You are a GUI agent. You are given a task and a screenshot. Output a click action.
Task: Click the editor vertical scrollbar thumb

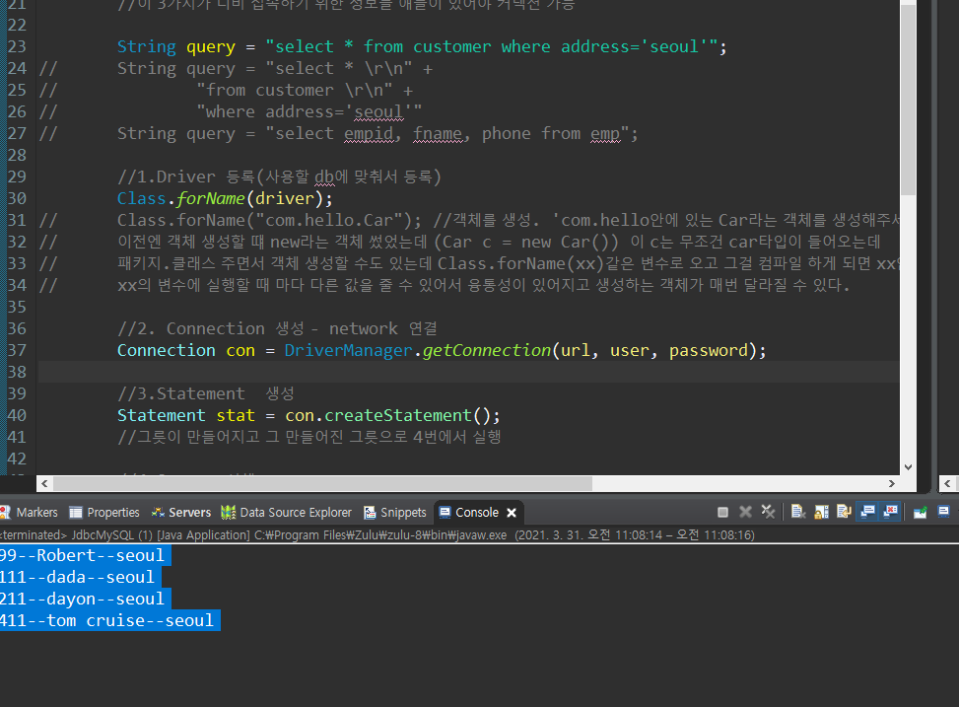pos(908,101)
